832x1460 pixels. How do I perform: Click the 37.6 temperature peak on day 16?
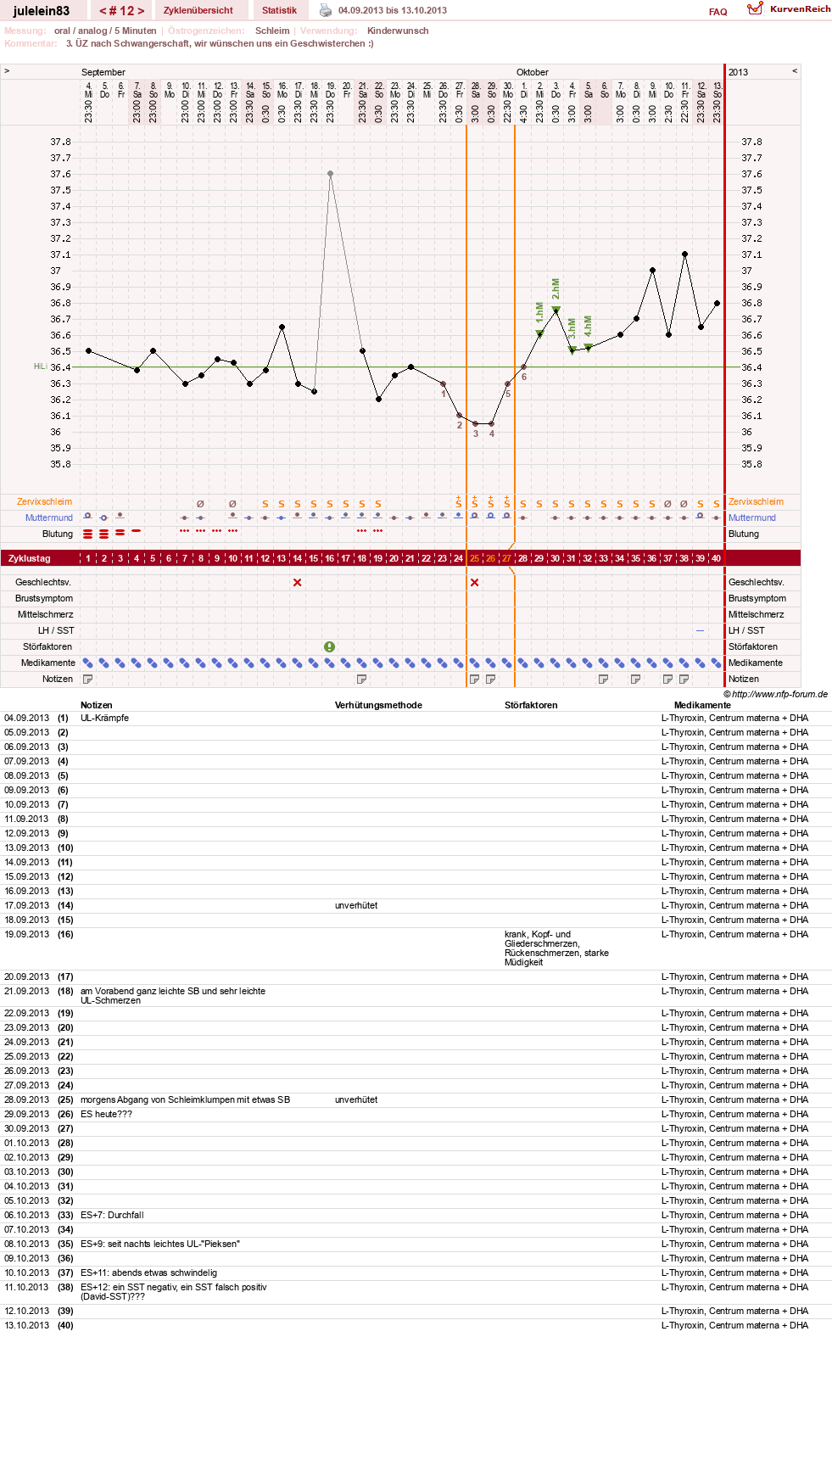pos(330,174)
